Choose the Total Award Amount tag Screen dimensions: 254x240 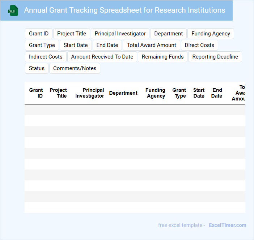[151, 45]
